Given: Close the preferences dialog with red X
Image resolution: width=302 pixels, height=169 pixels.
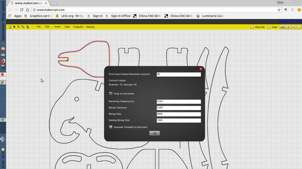Looking at the screenshot, I should 201,69.
